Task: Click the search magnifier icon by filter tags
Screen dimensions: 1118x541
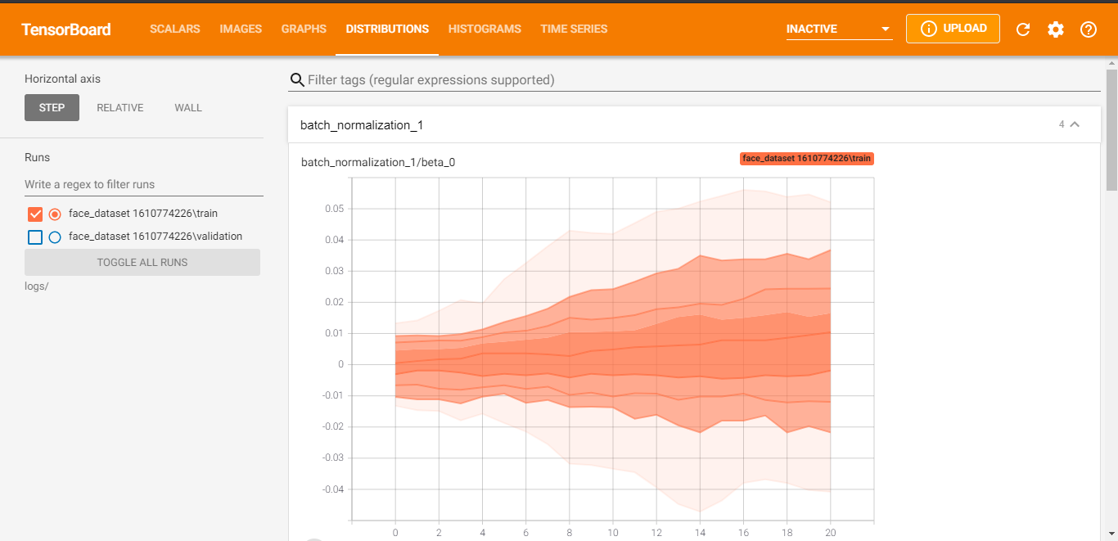Action: click(297, 80)
